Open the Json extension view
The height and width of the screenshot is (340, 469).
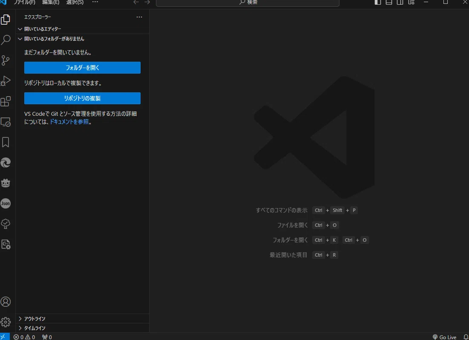tap(6, 203)
